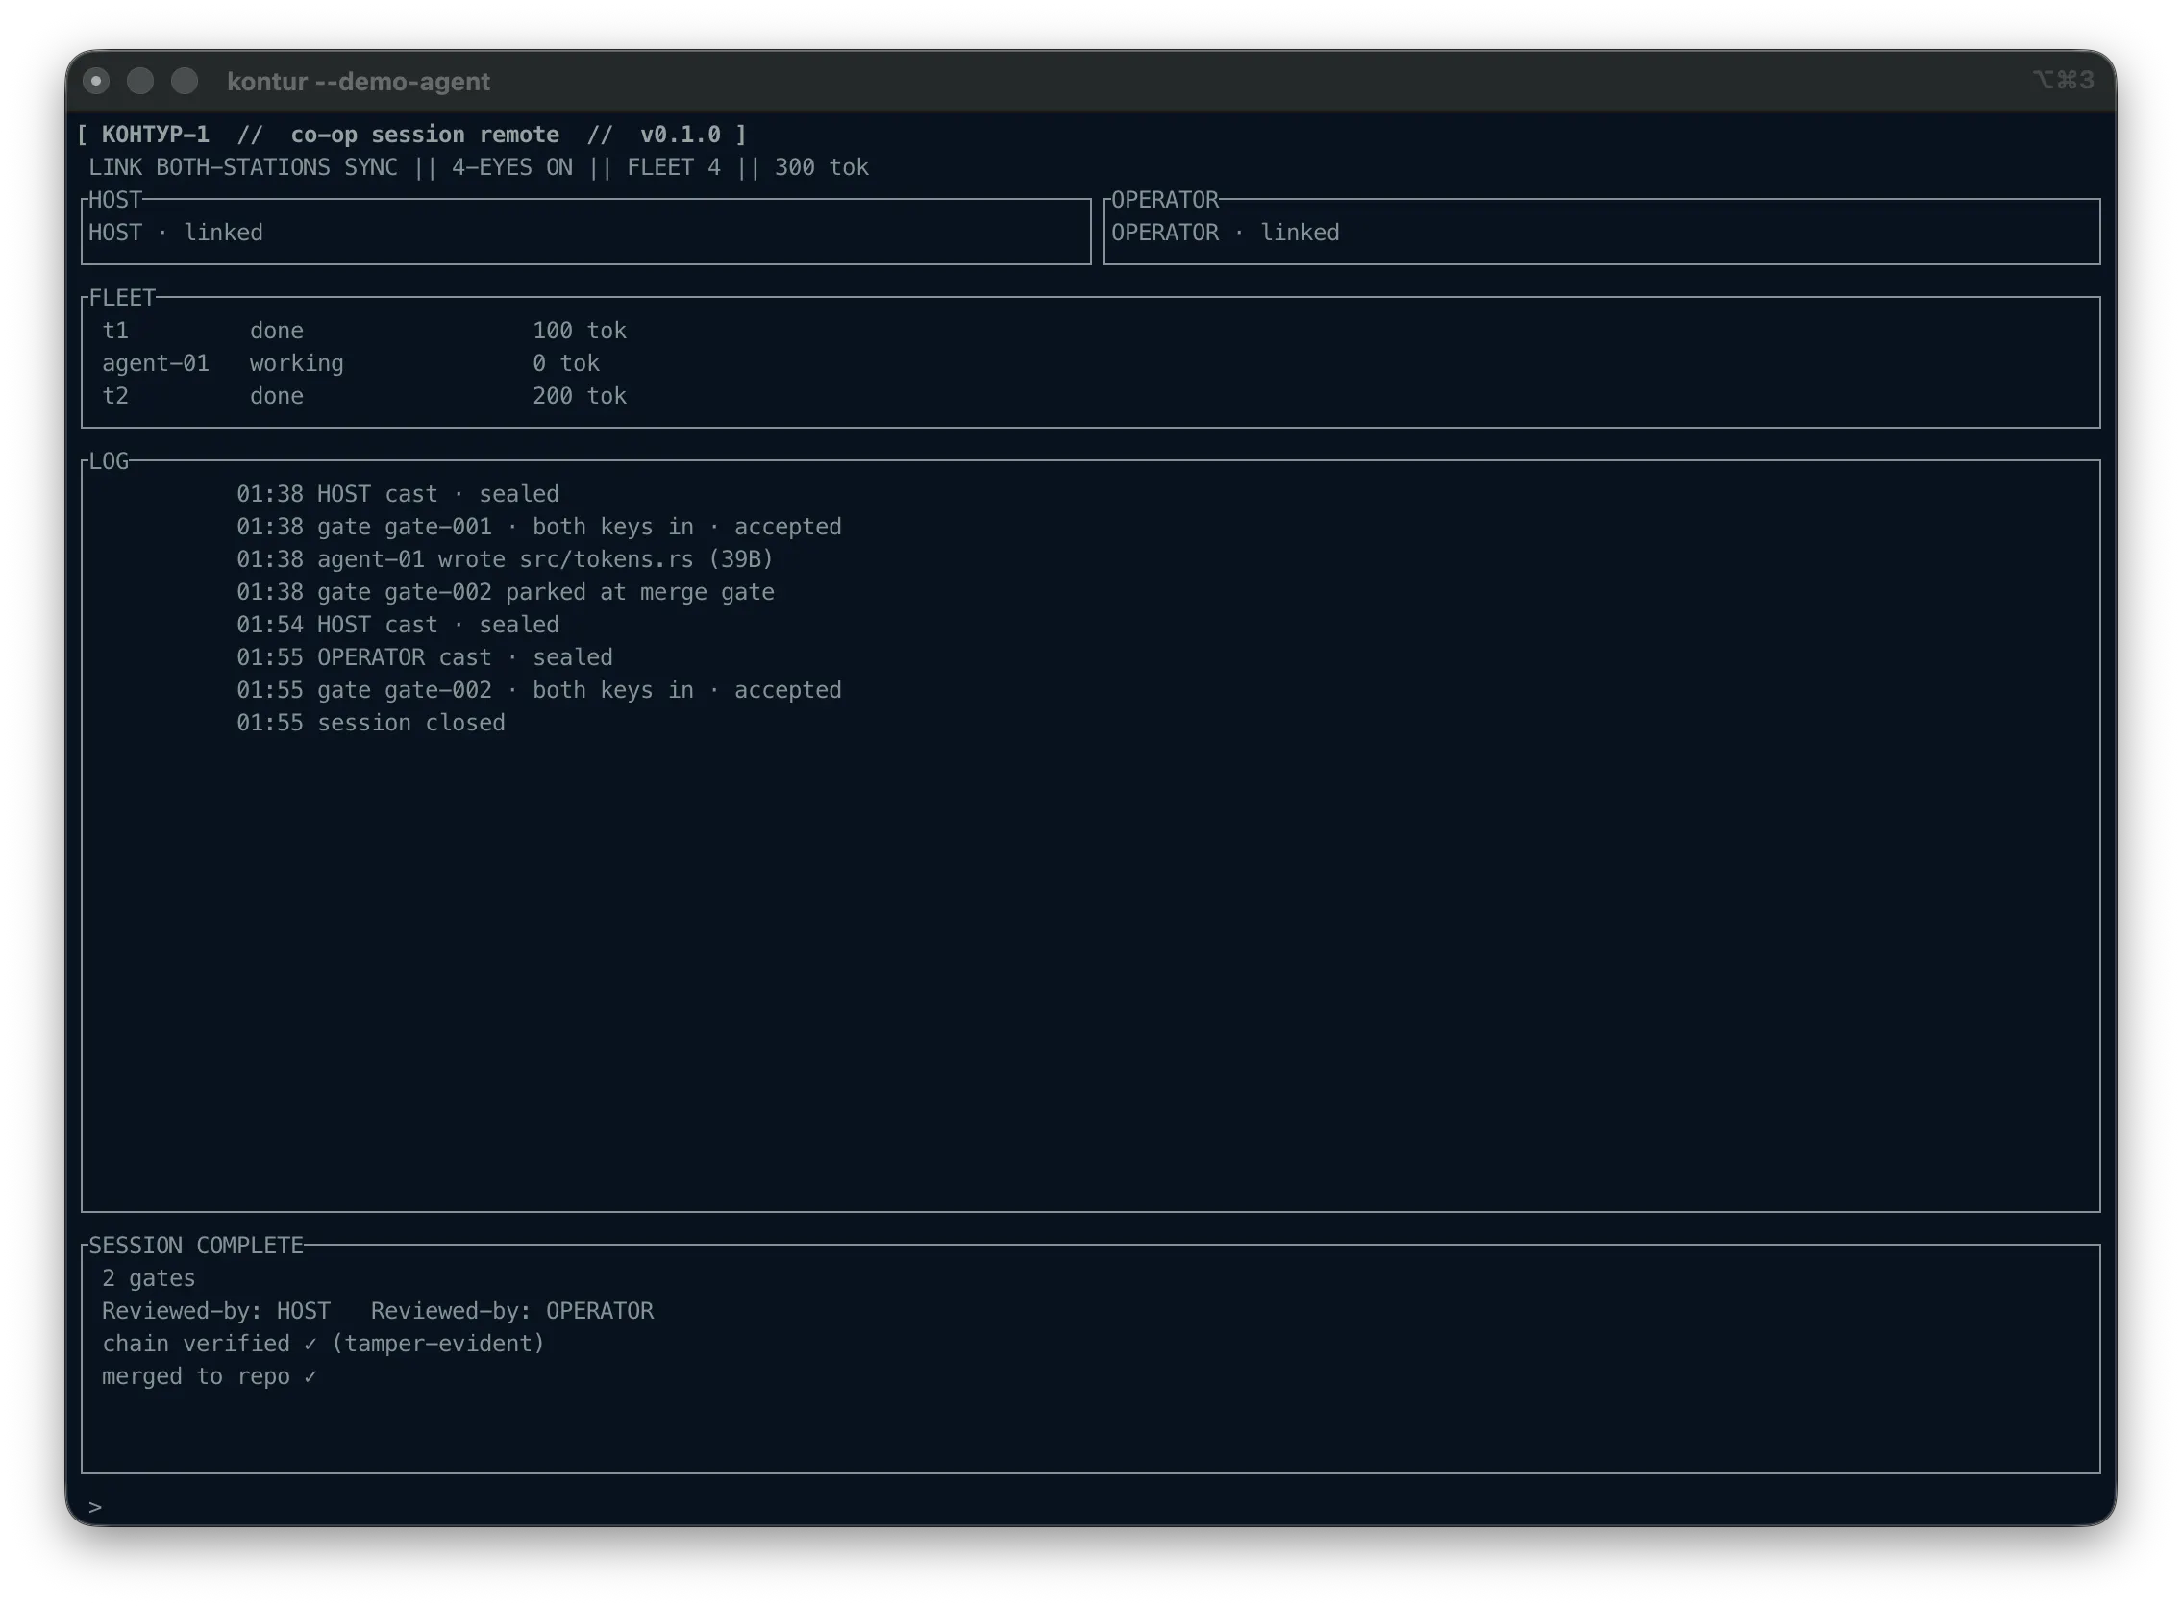Viewport: 2182px width, 1607px height.
Task: Click the window title 'kontur --demo-agent'
Action: point(358,82)
